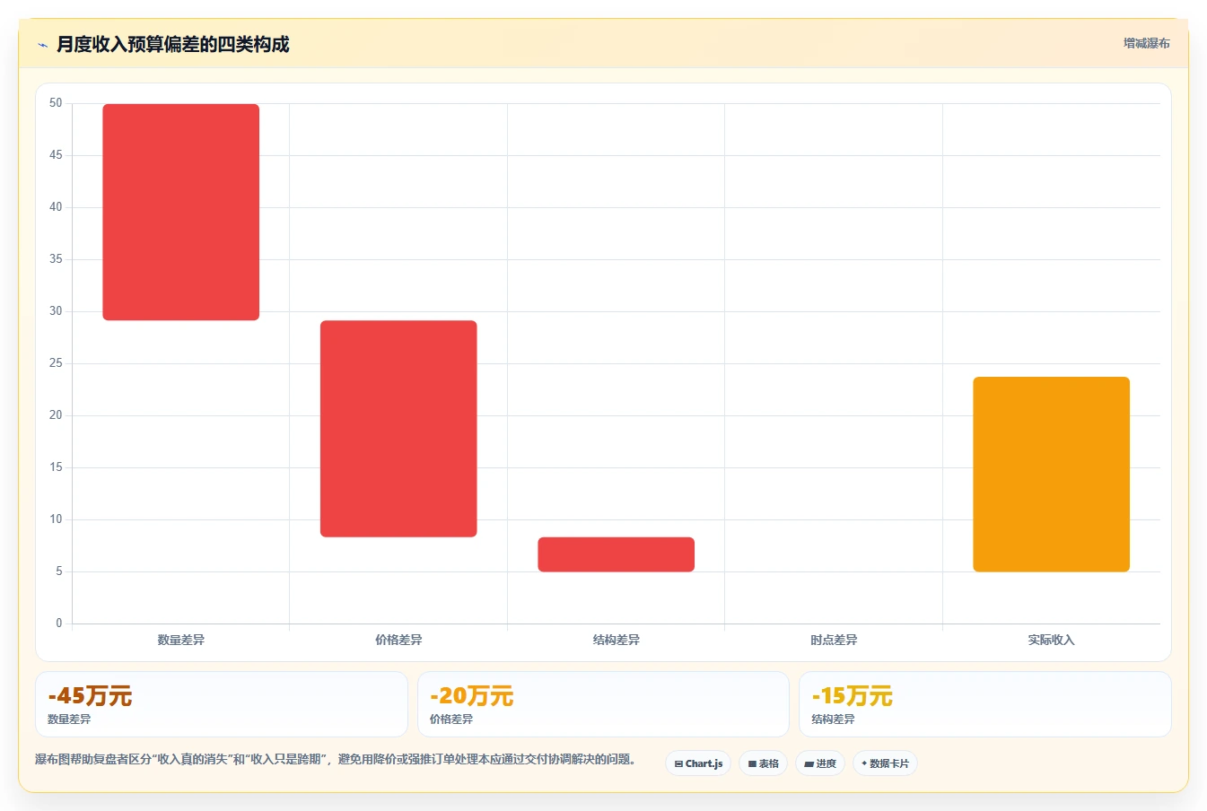Click the red 价格差异 waterfall bar
The height and width of the screenshot is (811, 1207).
pos(398,429)
